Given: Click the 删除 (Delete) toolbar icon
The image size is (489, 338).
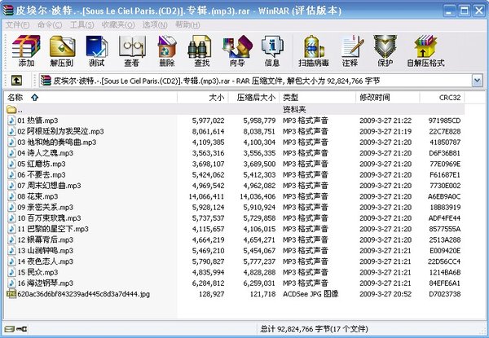Looking at the screenshot, I should tap(167, 50).
